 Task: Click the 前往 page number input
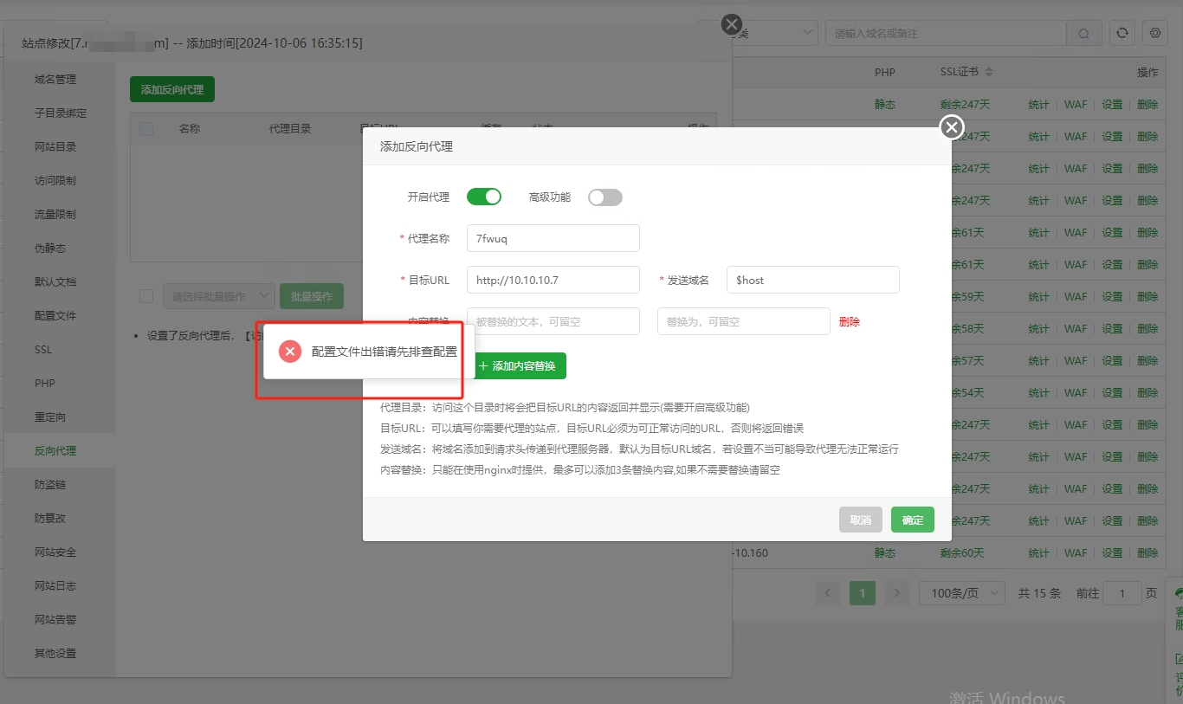click(x=1123, y=593)
